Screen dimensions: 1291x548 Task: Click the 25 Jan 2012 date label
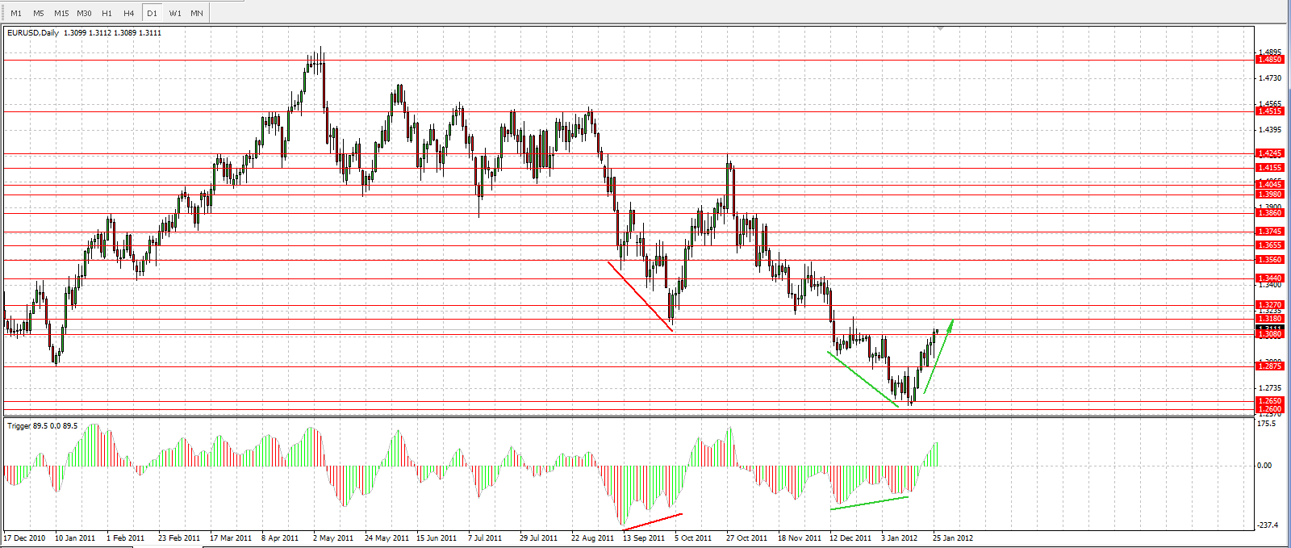pos(953,538)
